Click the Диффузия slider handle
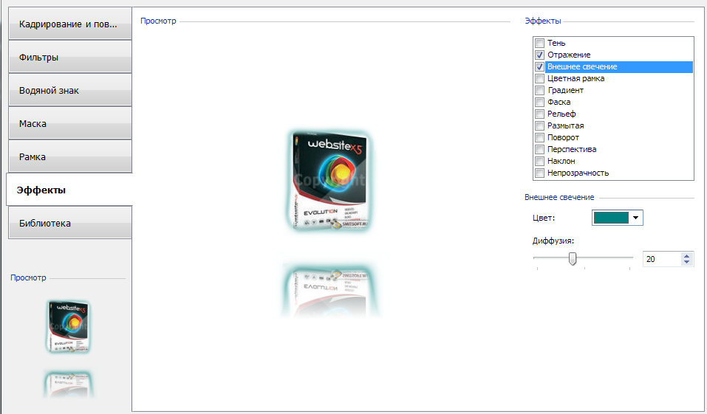Image resolution: width=707 pixels, height=414 pixels. point(573,258)
